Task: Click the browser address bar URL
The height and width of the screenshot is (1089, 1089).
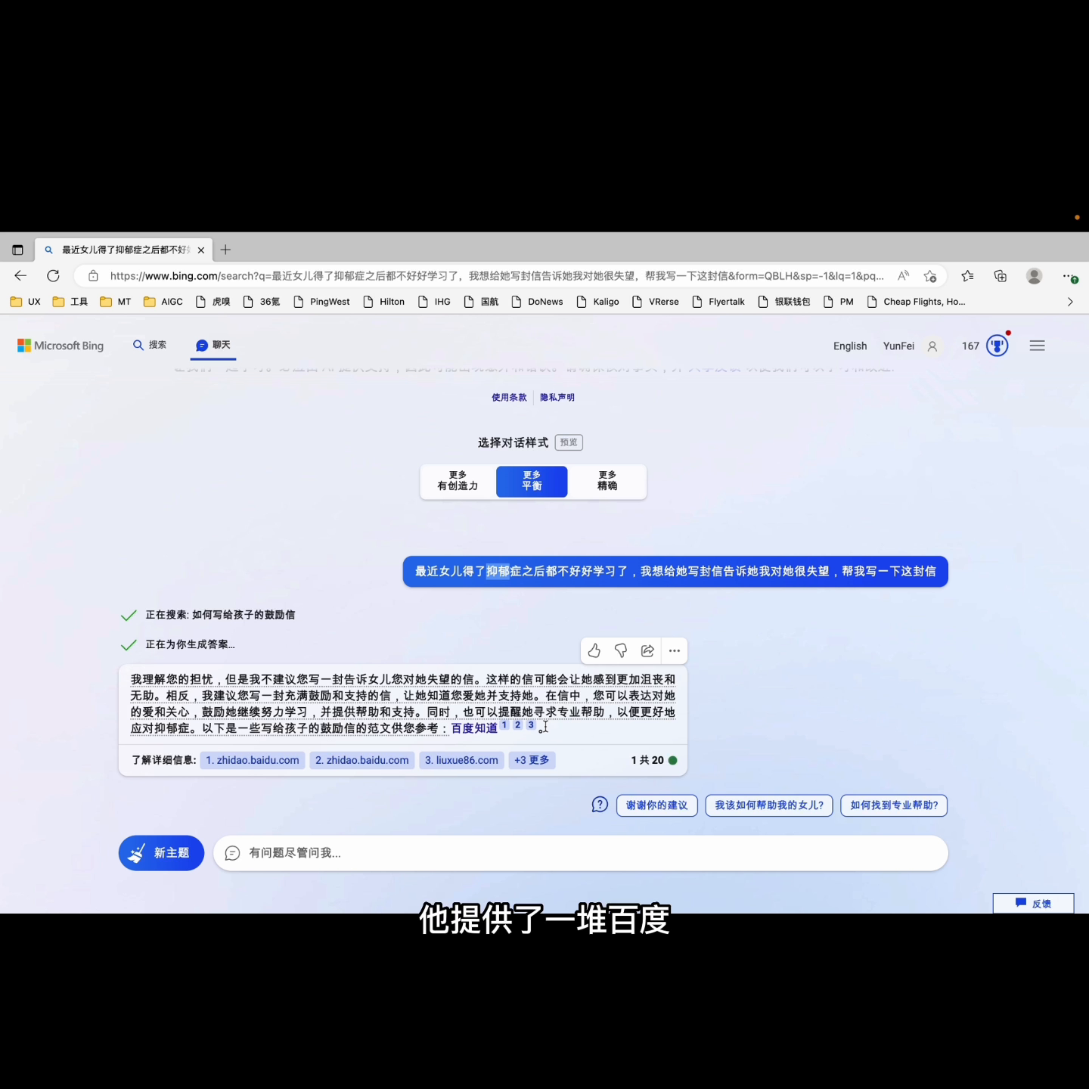Action: click(497, 276)
